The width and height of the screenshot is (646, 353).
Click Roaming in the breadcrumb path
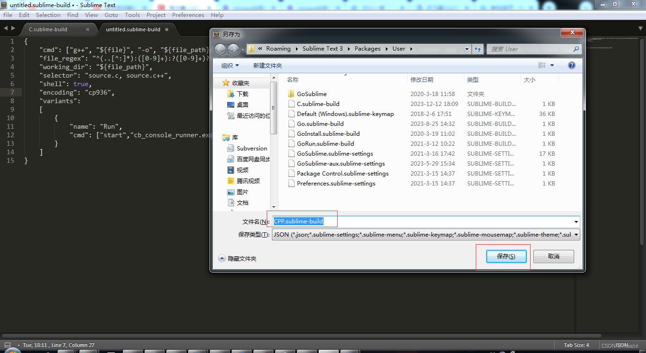[278, 48]
